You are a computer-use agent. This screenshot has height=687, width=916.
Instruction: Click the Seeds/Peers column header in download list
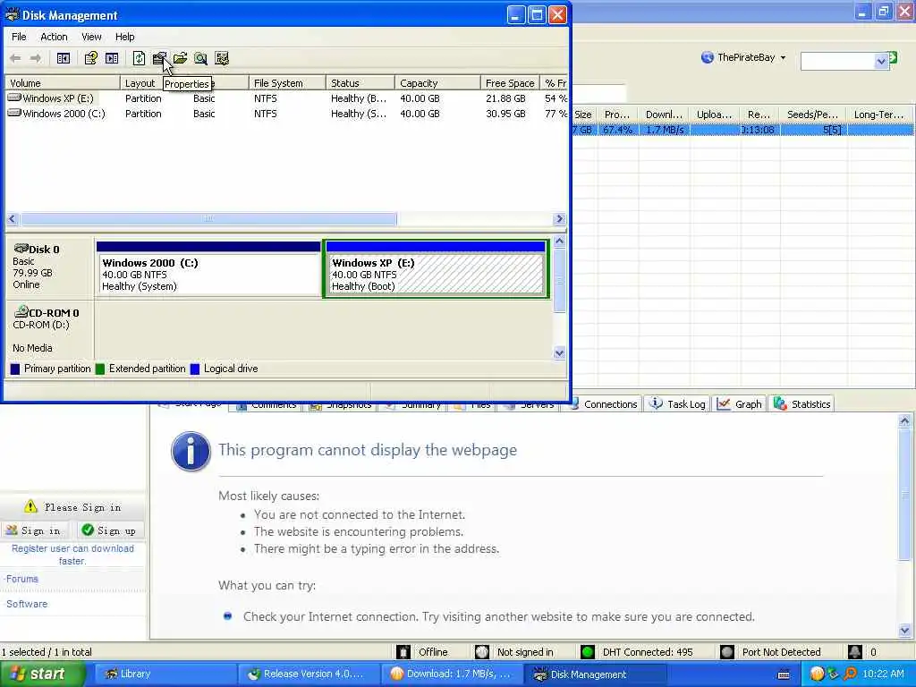point(812,114)
